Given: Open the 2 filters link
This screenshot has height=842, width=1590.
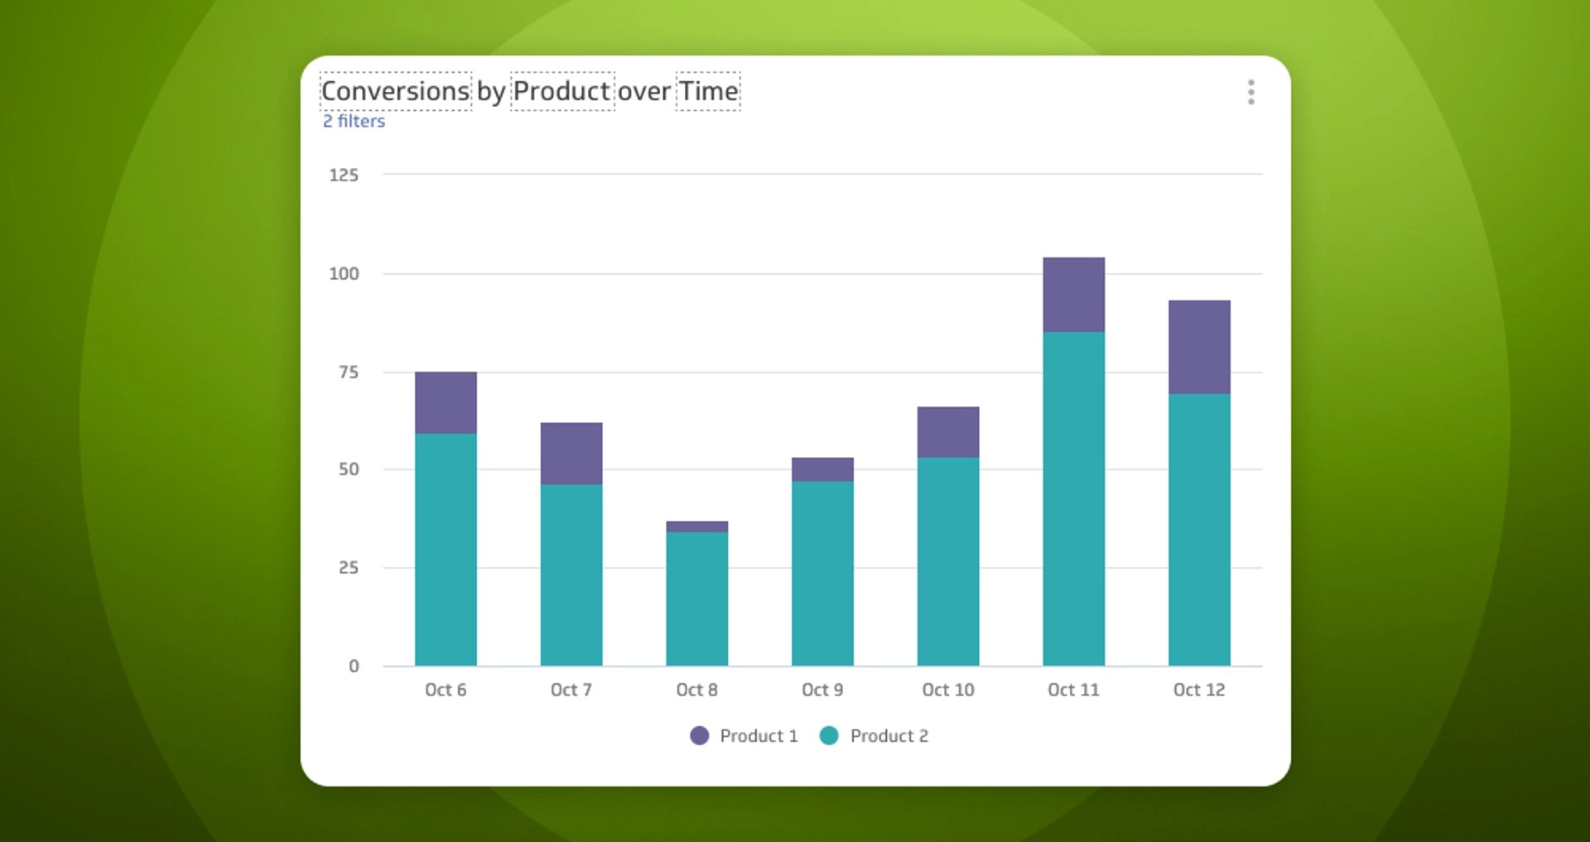Looking at the screenshot, I should click(354, 121).
